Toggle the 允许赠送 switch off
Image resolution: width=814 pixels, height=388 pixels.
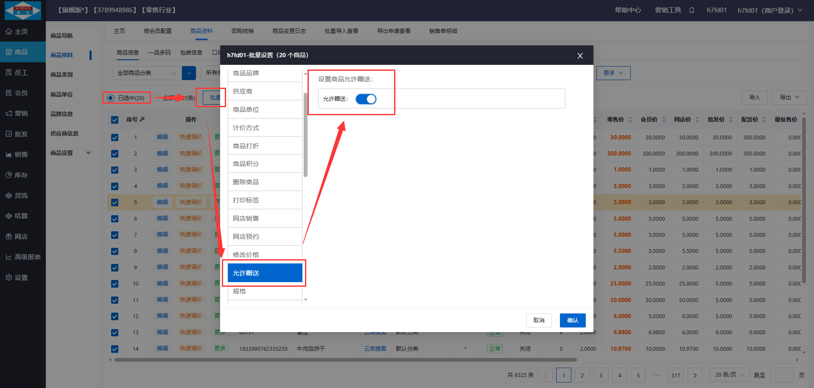point(366,99)
